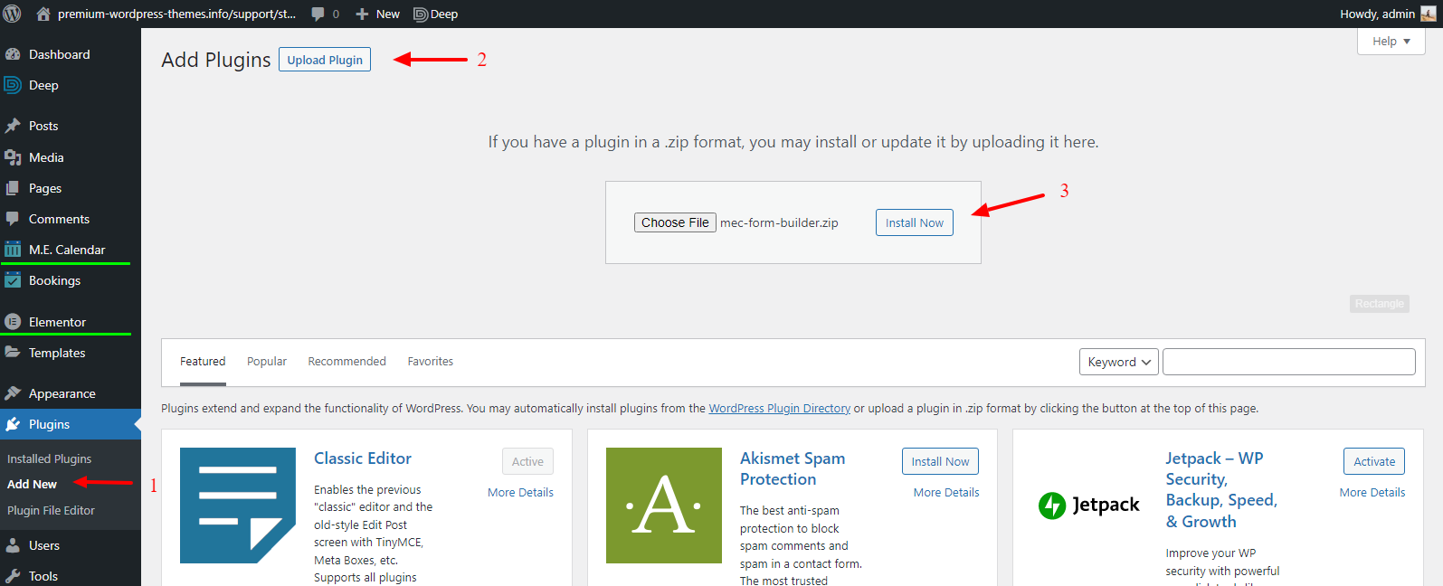Screen dimensions: 1443x586
Task: Click the disabled Active button for Classic Editor
Action: pos(527,461)
